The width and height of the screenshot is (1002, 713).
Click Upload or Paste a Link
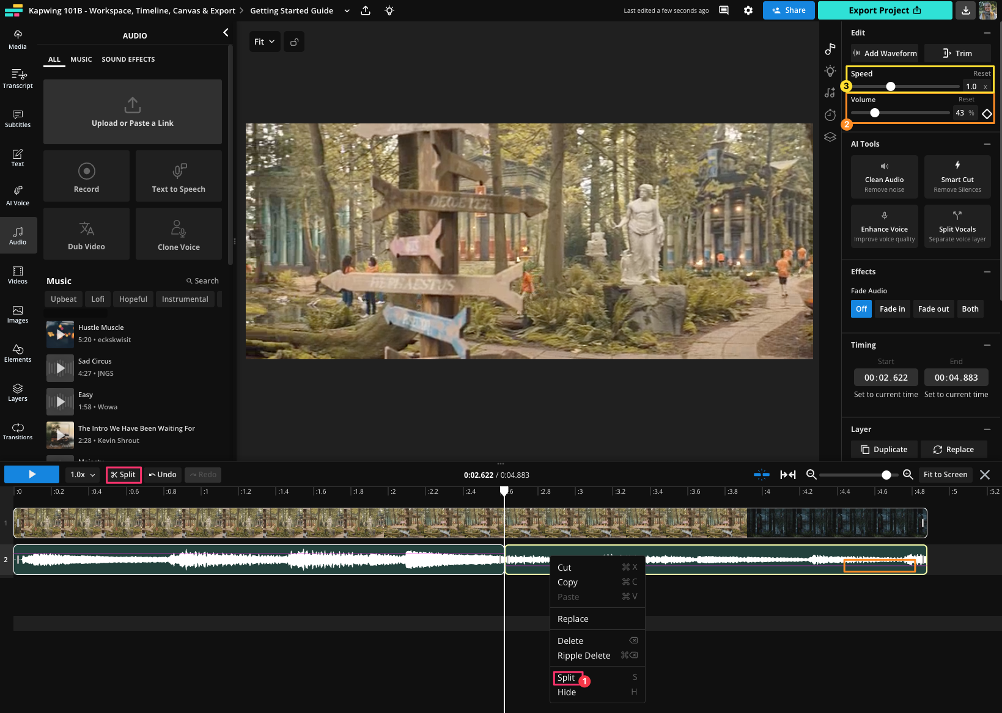click(132, 112)
